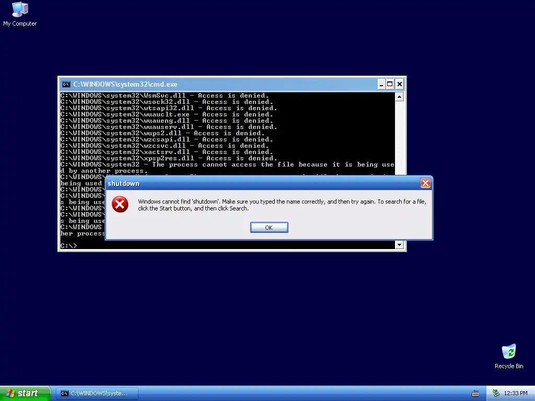Click the 'wuaueng.dll - Access is denied' line
The image size is (535, 401).
[x=167, y=121]
